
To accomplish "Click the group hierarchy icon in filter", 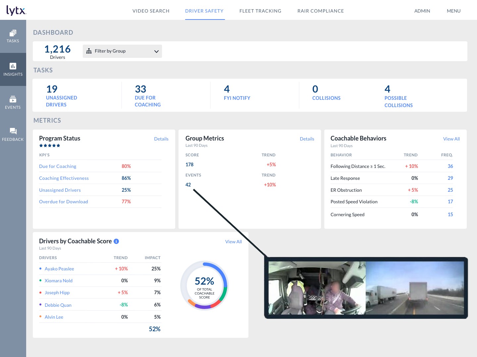I will tap(89, 51).
